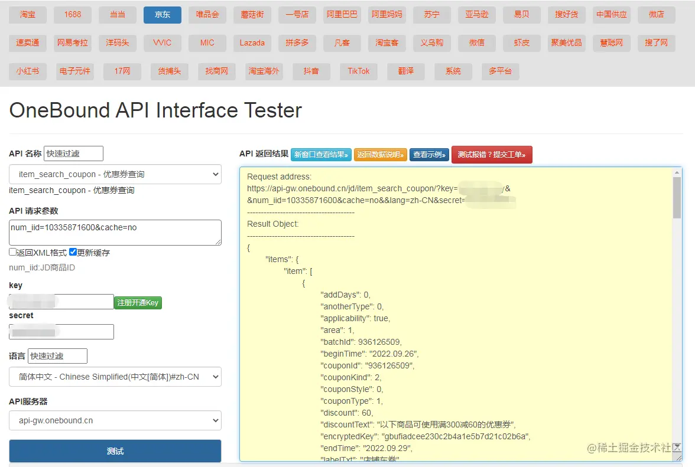Open the 易贝 tab
Viewport: 695px width, 467px height.
tap(522, 15)
